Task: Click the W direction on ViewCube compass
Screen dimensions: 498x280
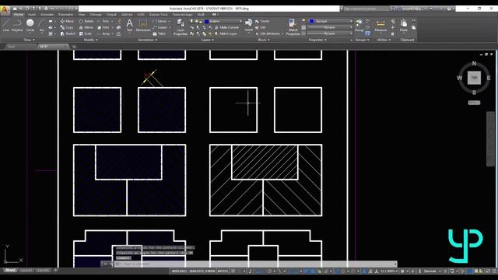Action: [x=459, y=78]
